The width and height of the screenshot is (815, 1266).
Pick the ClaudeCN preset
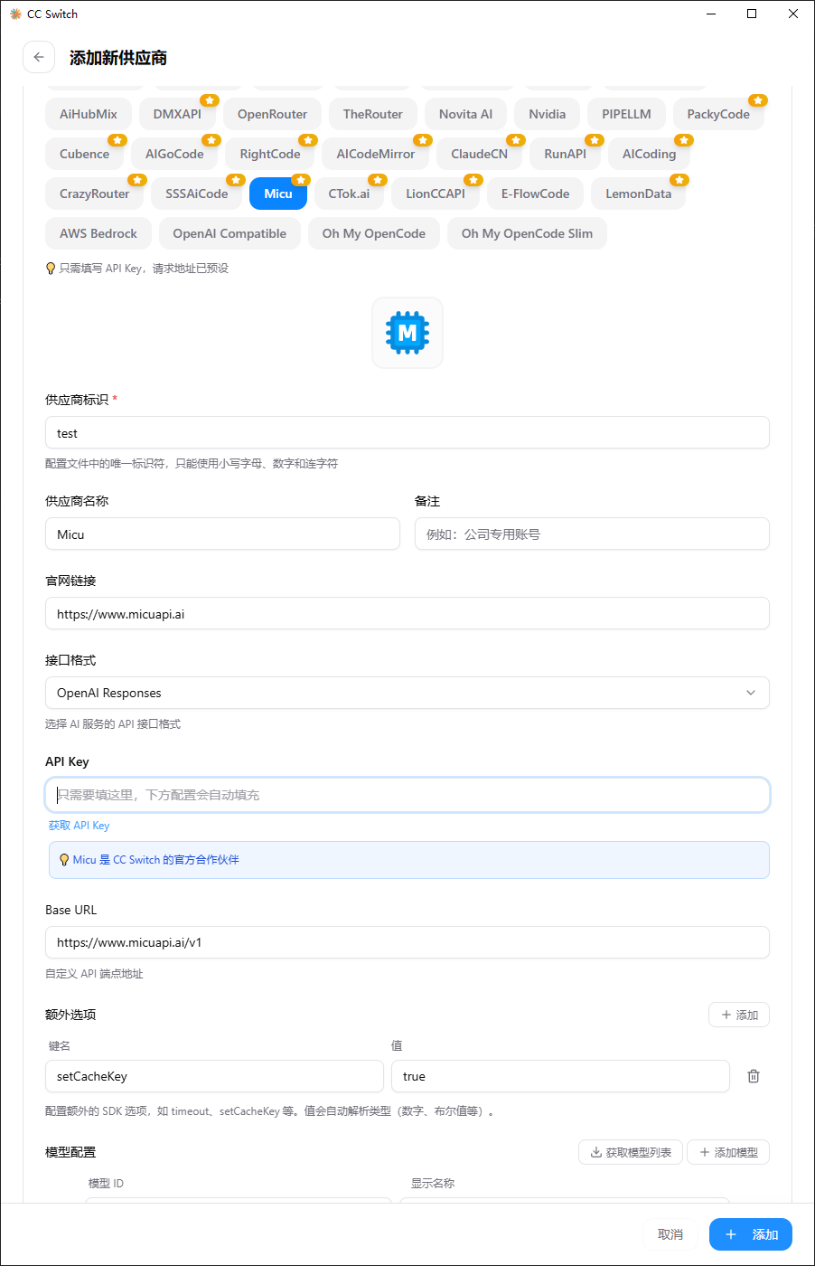(479, 154)
